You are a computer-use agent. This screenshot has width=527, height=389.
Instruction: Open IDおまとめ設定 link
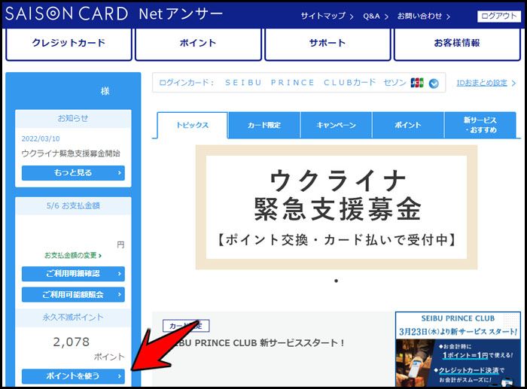click(482, 83)
